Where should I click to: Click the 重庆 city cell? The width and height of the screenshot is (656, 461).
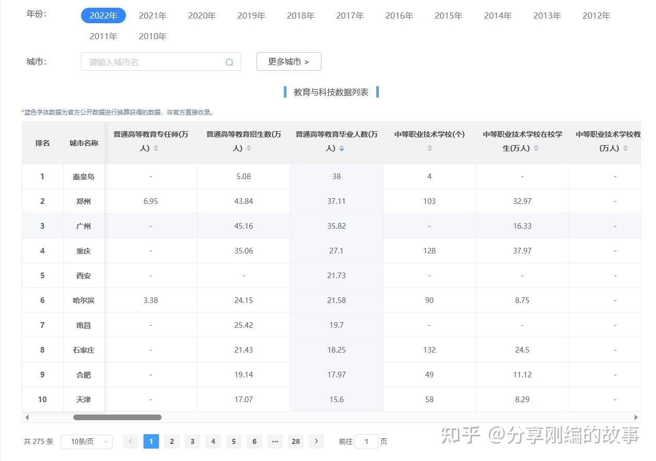tap(84, 251)
